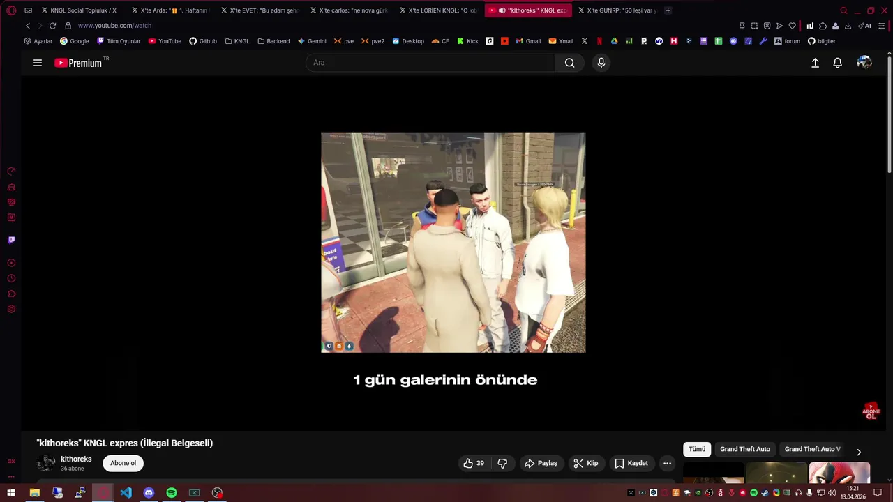Open File Explorer from the taskbar

point(34,493)
